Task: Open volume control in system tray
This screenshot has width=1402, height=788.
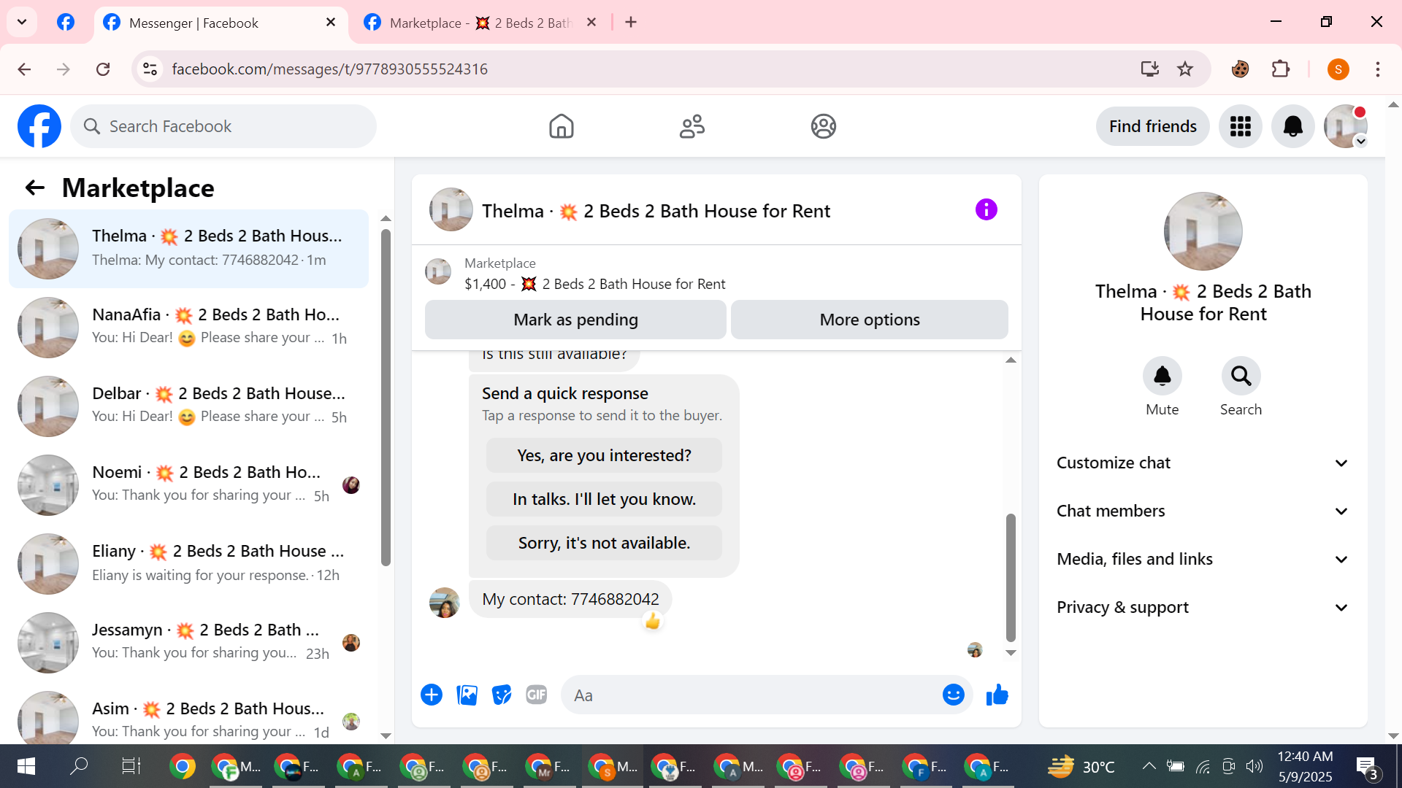Action: (x=1254, y=766)
